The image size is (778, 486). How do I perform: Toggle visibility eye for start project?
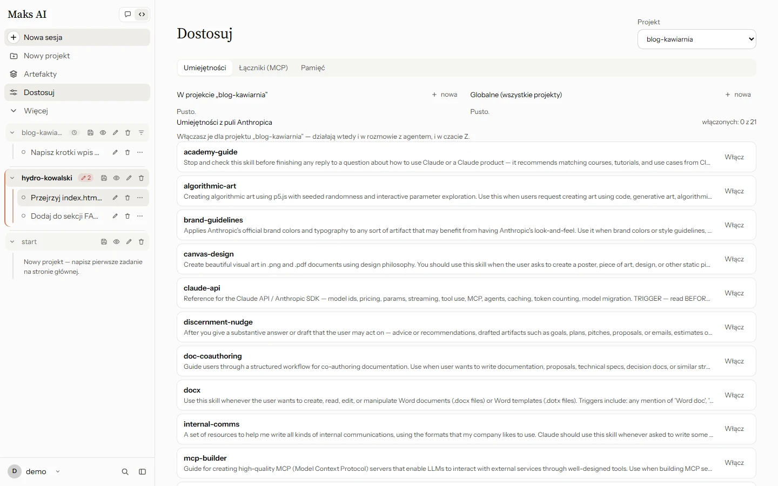116,242
